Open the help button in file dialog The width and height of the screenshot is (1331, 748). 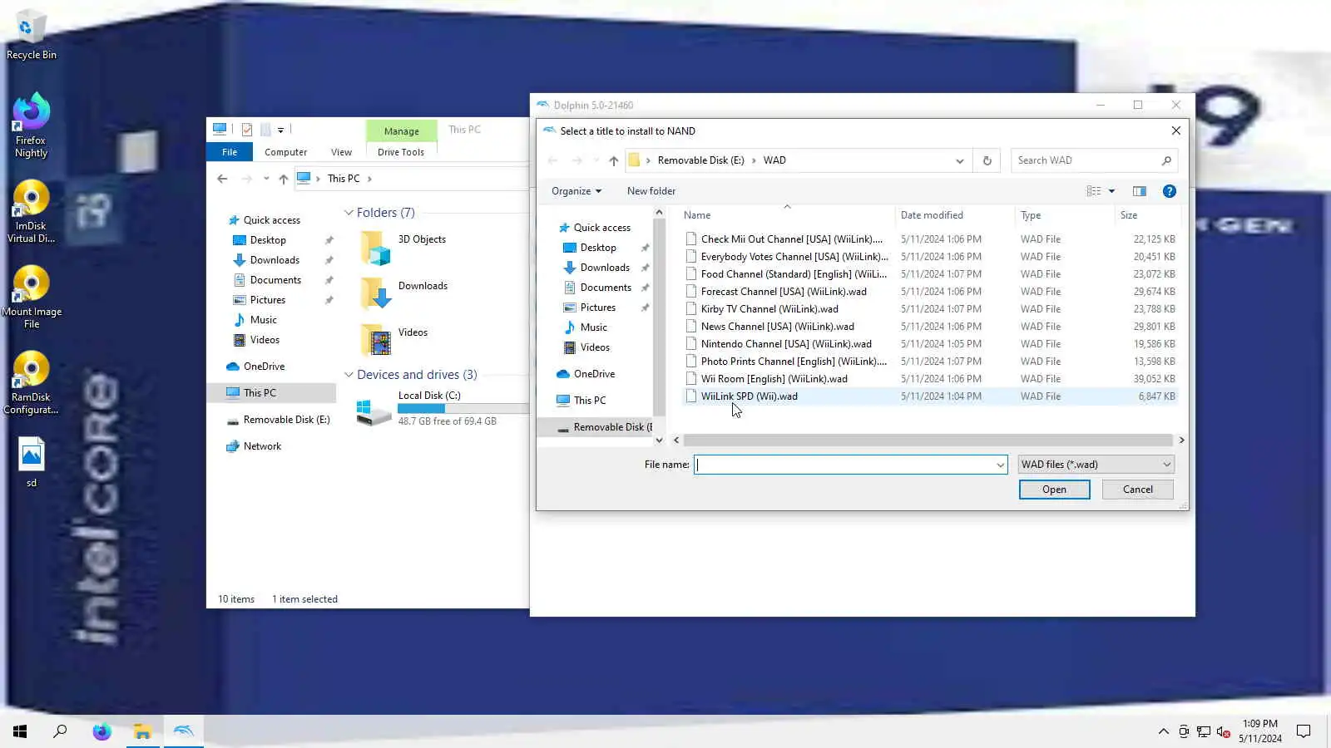(1169, 191)
